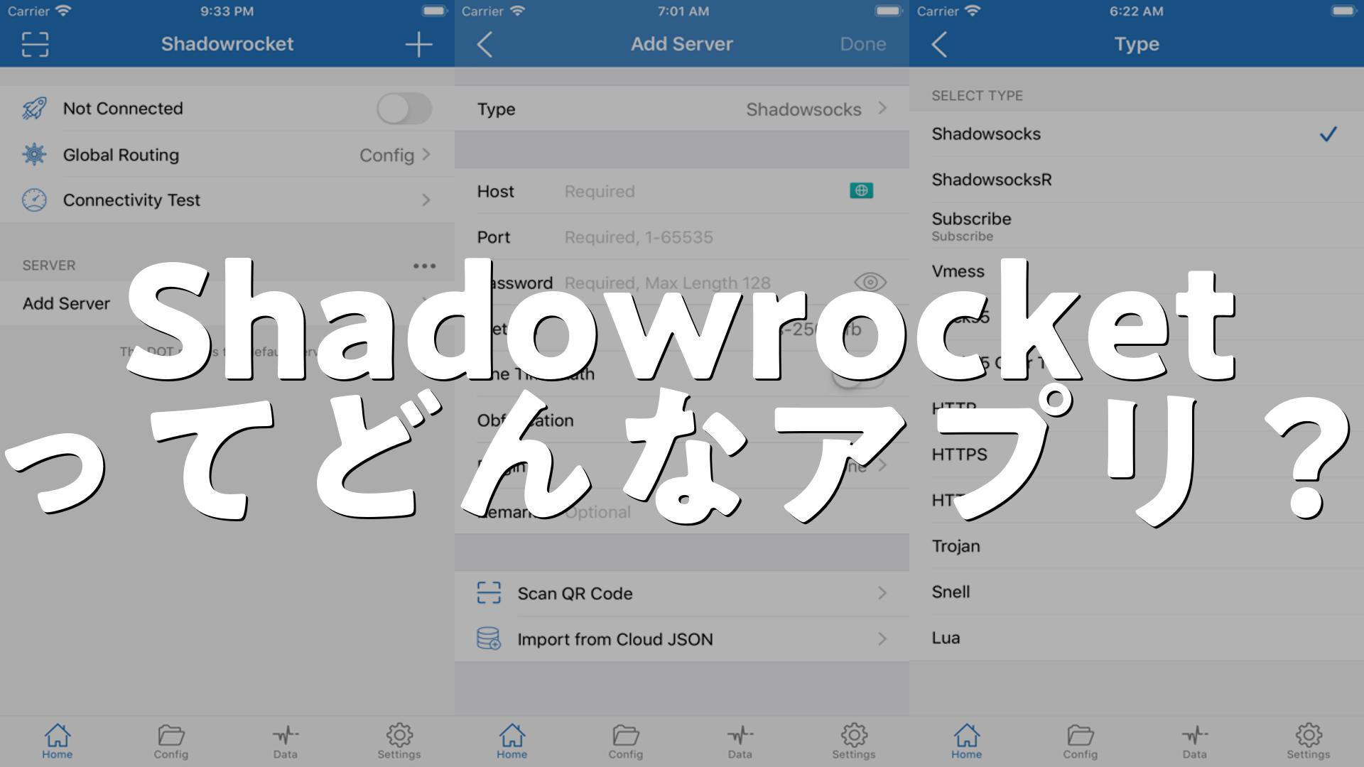Image resolution: width=1364 pixels, height=767 pixels.
Task: Tap the Home icon in the Add Server screen
Action: tap(511, 735)
